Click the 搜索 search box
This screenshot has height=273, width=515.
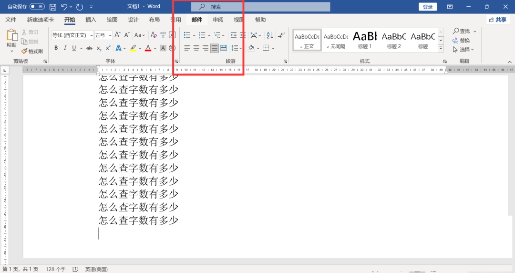click(x=261, y=7)
